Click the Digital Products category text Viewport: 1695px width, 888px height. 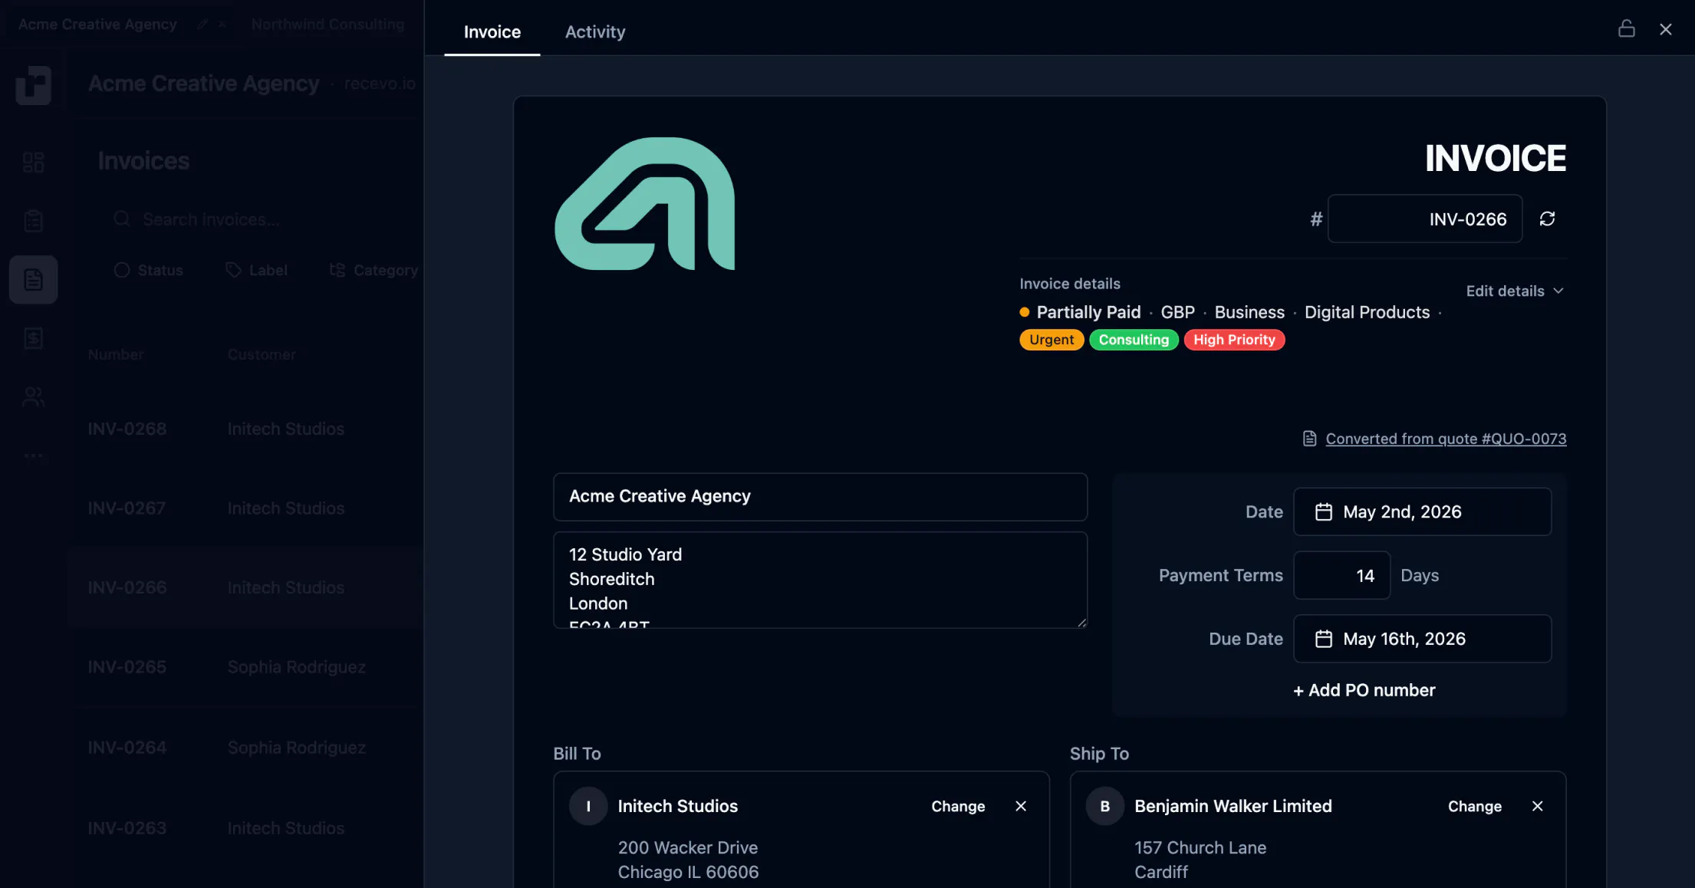tap(1367, 312)
